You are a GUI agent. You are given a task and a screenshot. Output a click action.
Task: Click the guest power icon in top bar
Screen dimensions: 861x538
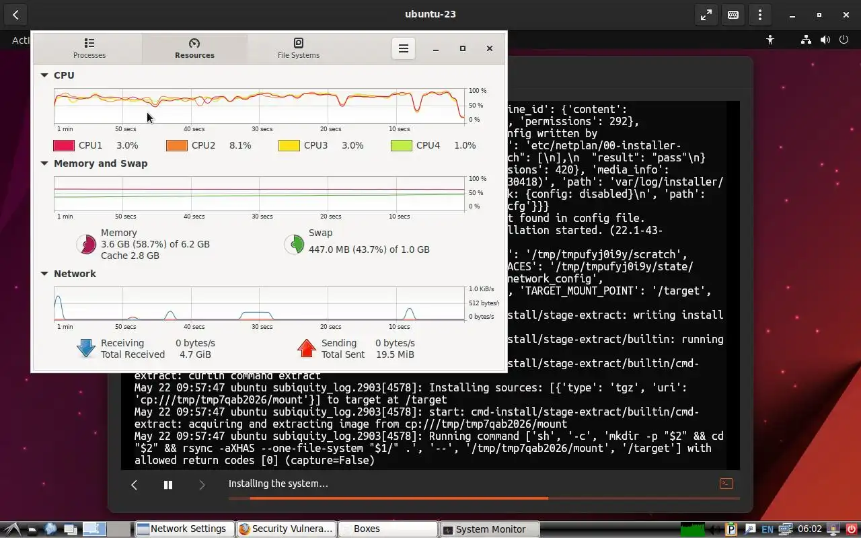coord(844,40)
